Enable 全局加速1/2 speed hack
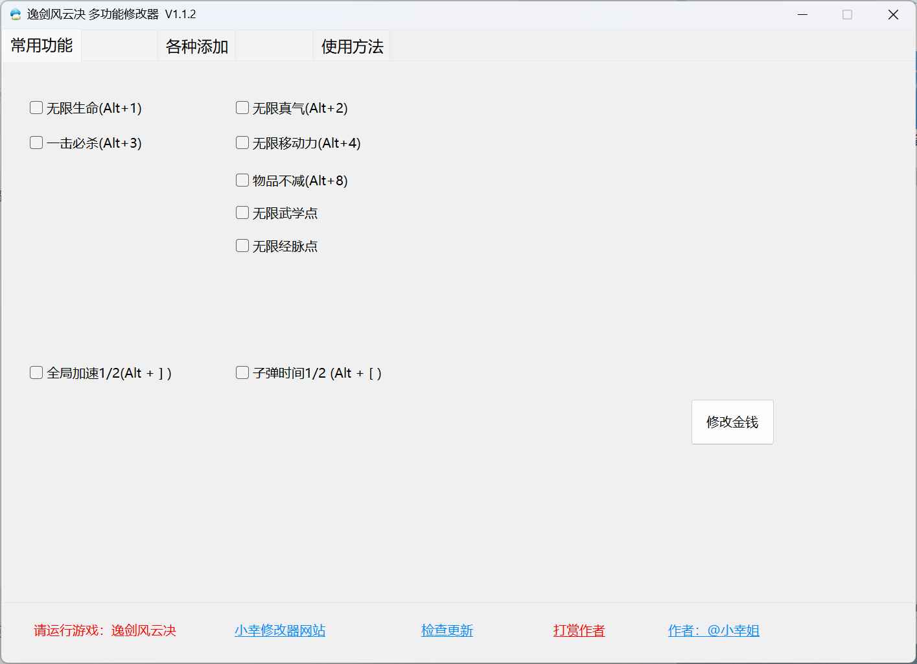The image size is (917, 664). [x=36, y=372]
